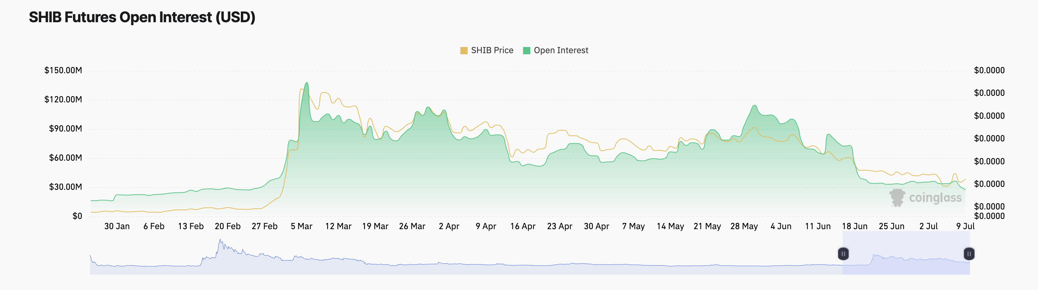Click the $90.00M axis label
Image resolution: width=1038 pixels, height=290 pixels.
(65, 129)
